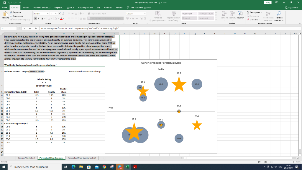Expand the formula bar chevron
302x170 pixels.
[x=300, y=28]
